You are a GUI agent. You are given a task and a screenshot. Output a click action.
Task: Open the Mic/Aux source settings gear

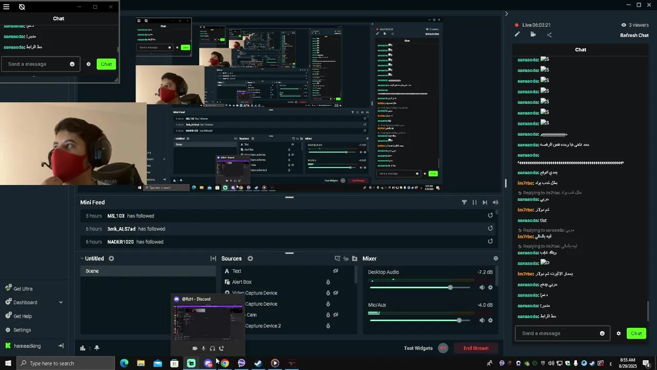[x=490, y=320]
